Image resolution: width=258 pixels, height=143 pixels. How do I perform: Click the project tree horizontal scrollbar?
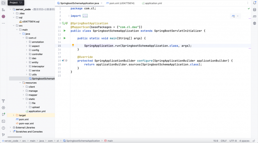[x=15, y=137]
